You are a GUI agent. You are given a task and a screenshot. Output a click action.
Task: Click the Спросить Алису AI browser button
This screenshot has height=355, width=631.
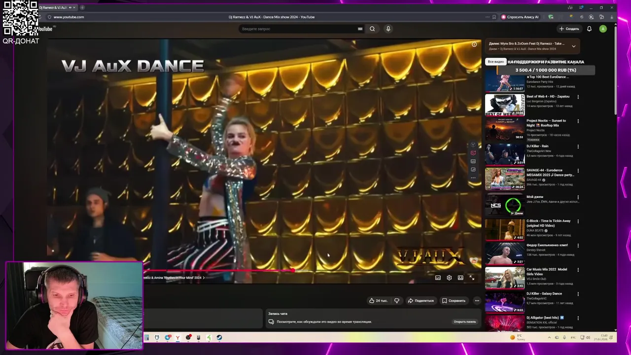[x=520, y=17]
